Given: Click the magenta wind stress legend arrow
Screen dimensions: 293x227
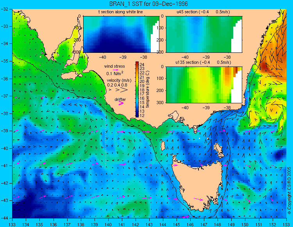Looking at the screenshot, I should pyautogui.click(x=116, y=70).
